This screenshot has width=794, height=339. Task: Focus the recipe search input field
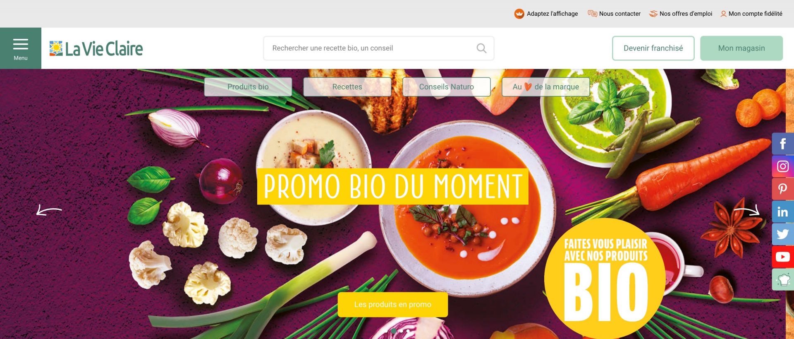pyautogui.click(x=379, y=48)
